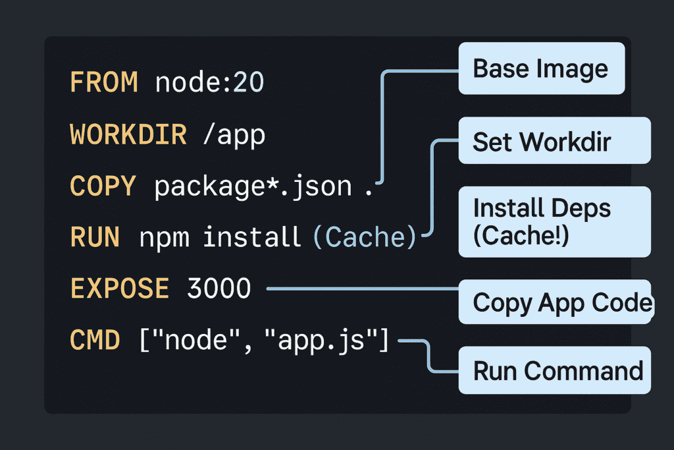This screenshot has height=450, width=674.
Task: Click the WORKDIR keyword
Action: click(x=128, y=134)
